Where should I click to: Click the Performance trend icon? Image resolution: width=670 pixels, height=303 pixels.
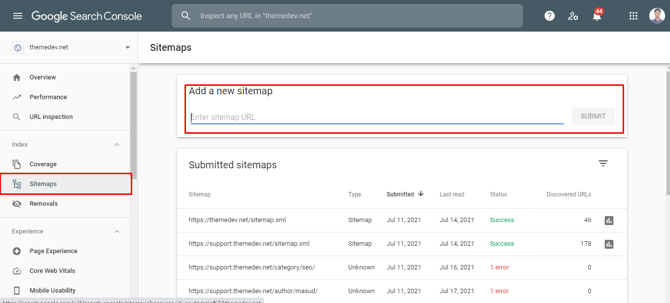click(17, 97)
